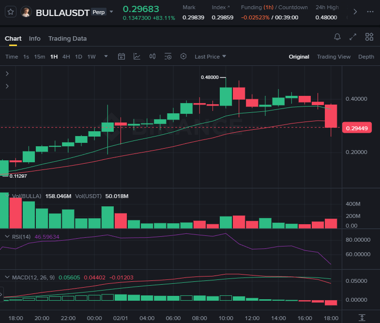This screenshot has height=323, width=380.
Task: Collapse the MACD(12, 26, 9) indicator panel
Action: 7,277
